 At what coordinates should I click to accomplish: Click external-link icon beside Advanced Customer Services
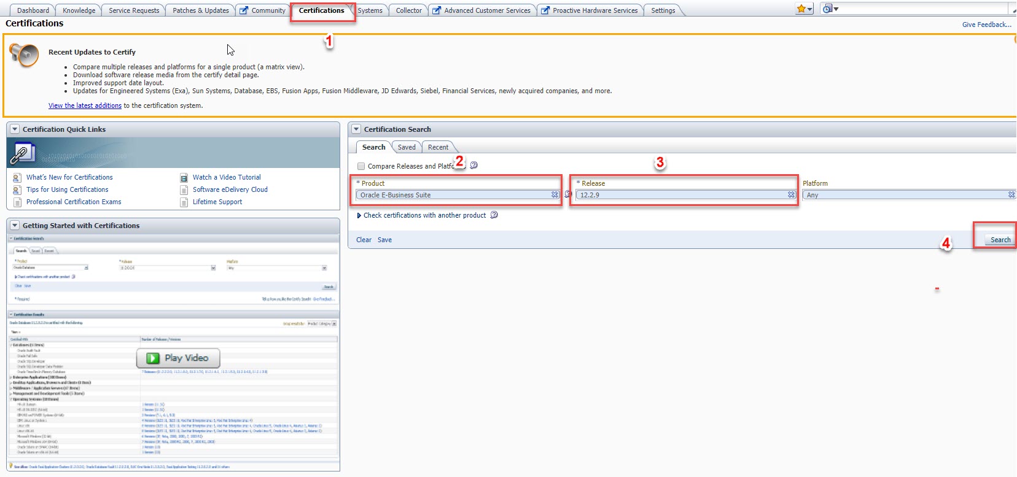click(x=437, y=10)
